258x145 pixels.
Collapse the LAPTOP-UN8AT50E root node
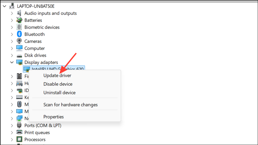point(4,6)
